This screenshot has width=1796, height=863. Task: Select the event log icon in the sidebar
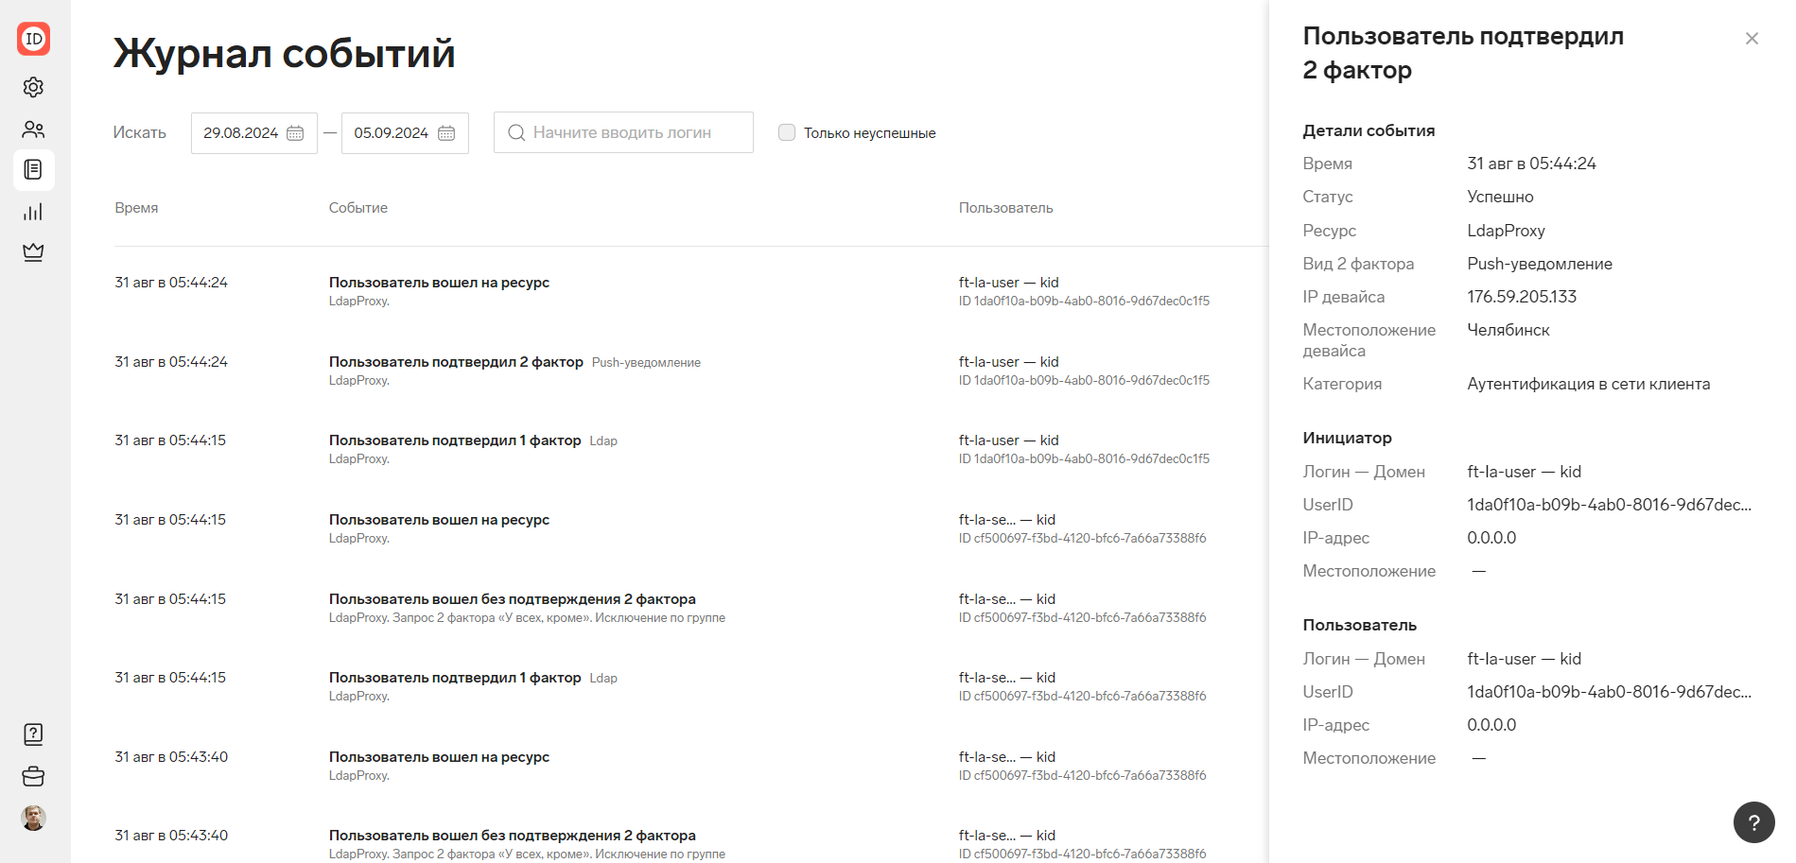[x=33, y=170]
